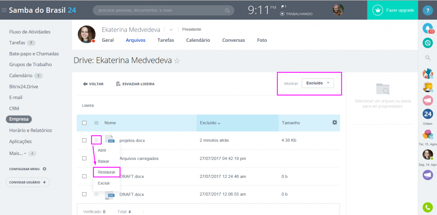
Task: Open the Mostrar Excluído dropdown
Action: [318, 83]
